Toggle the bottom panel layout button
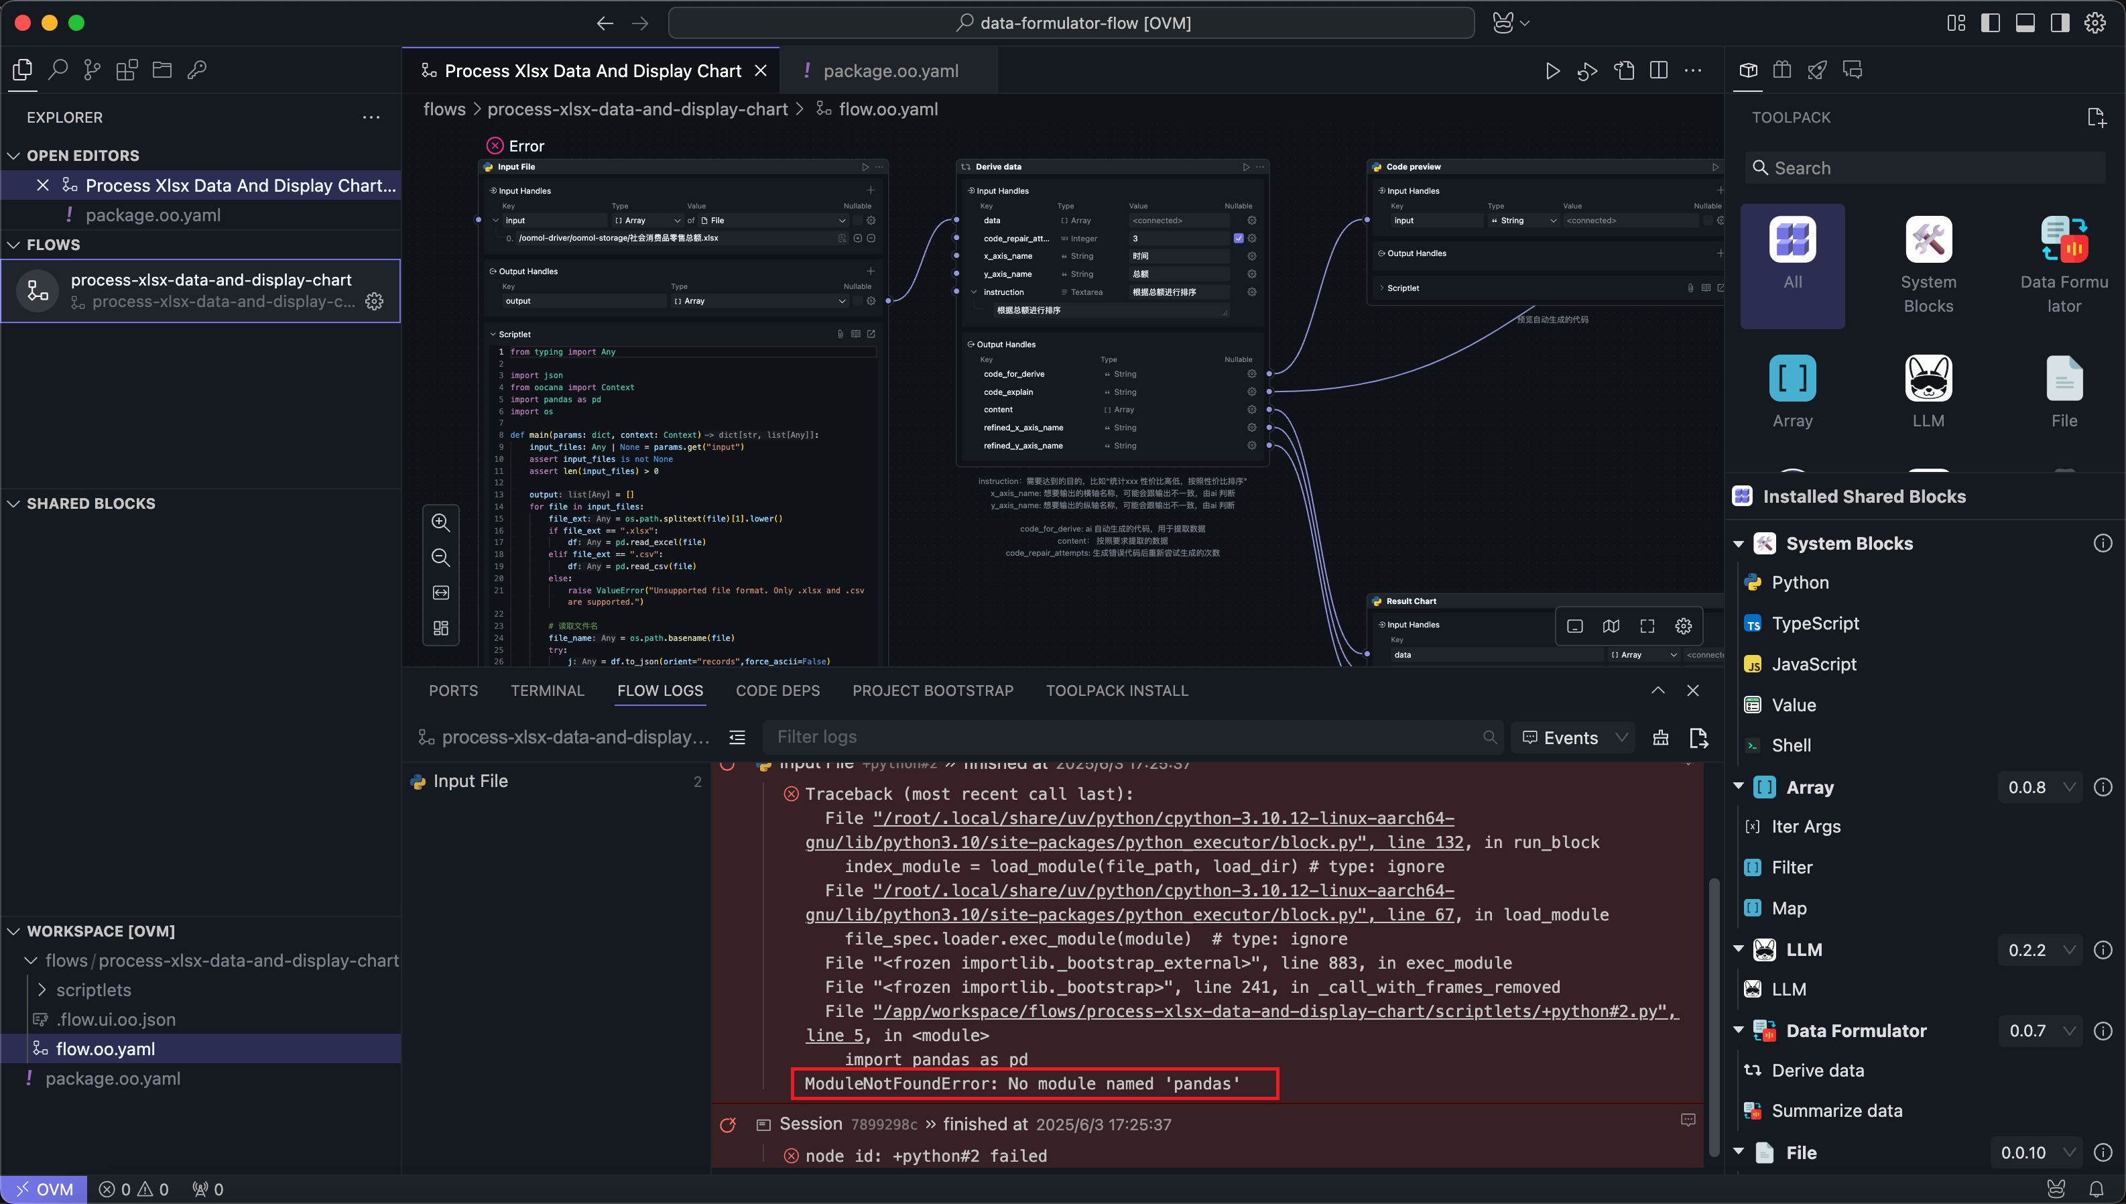Viewport: 2126px width, 1204px height. coord(2025,23)
